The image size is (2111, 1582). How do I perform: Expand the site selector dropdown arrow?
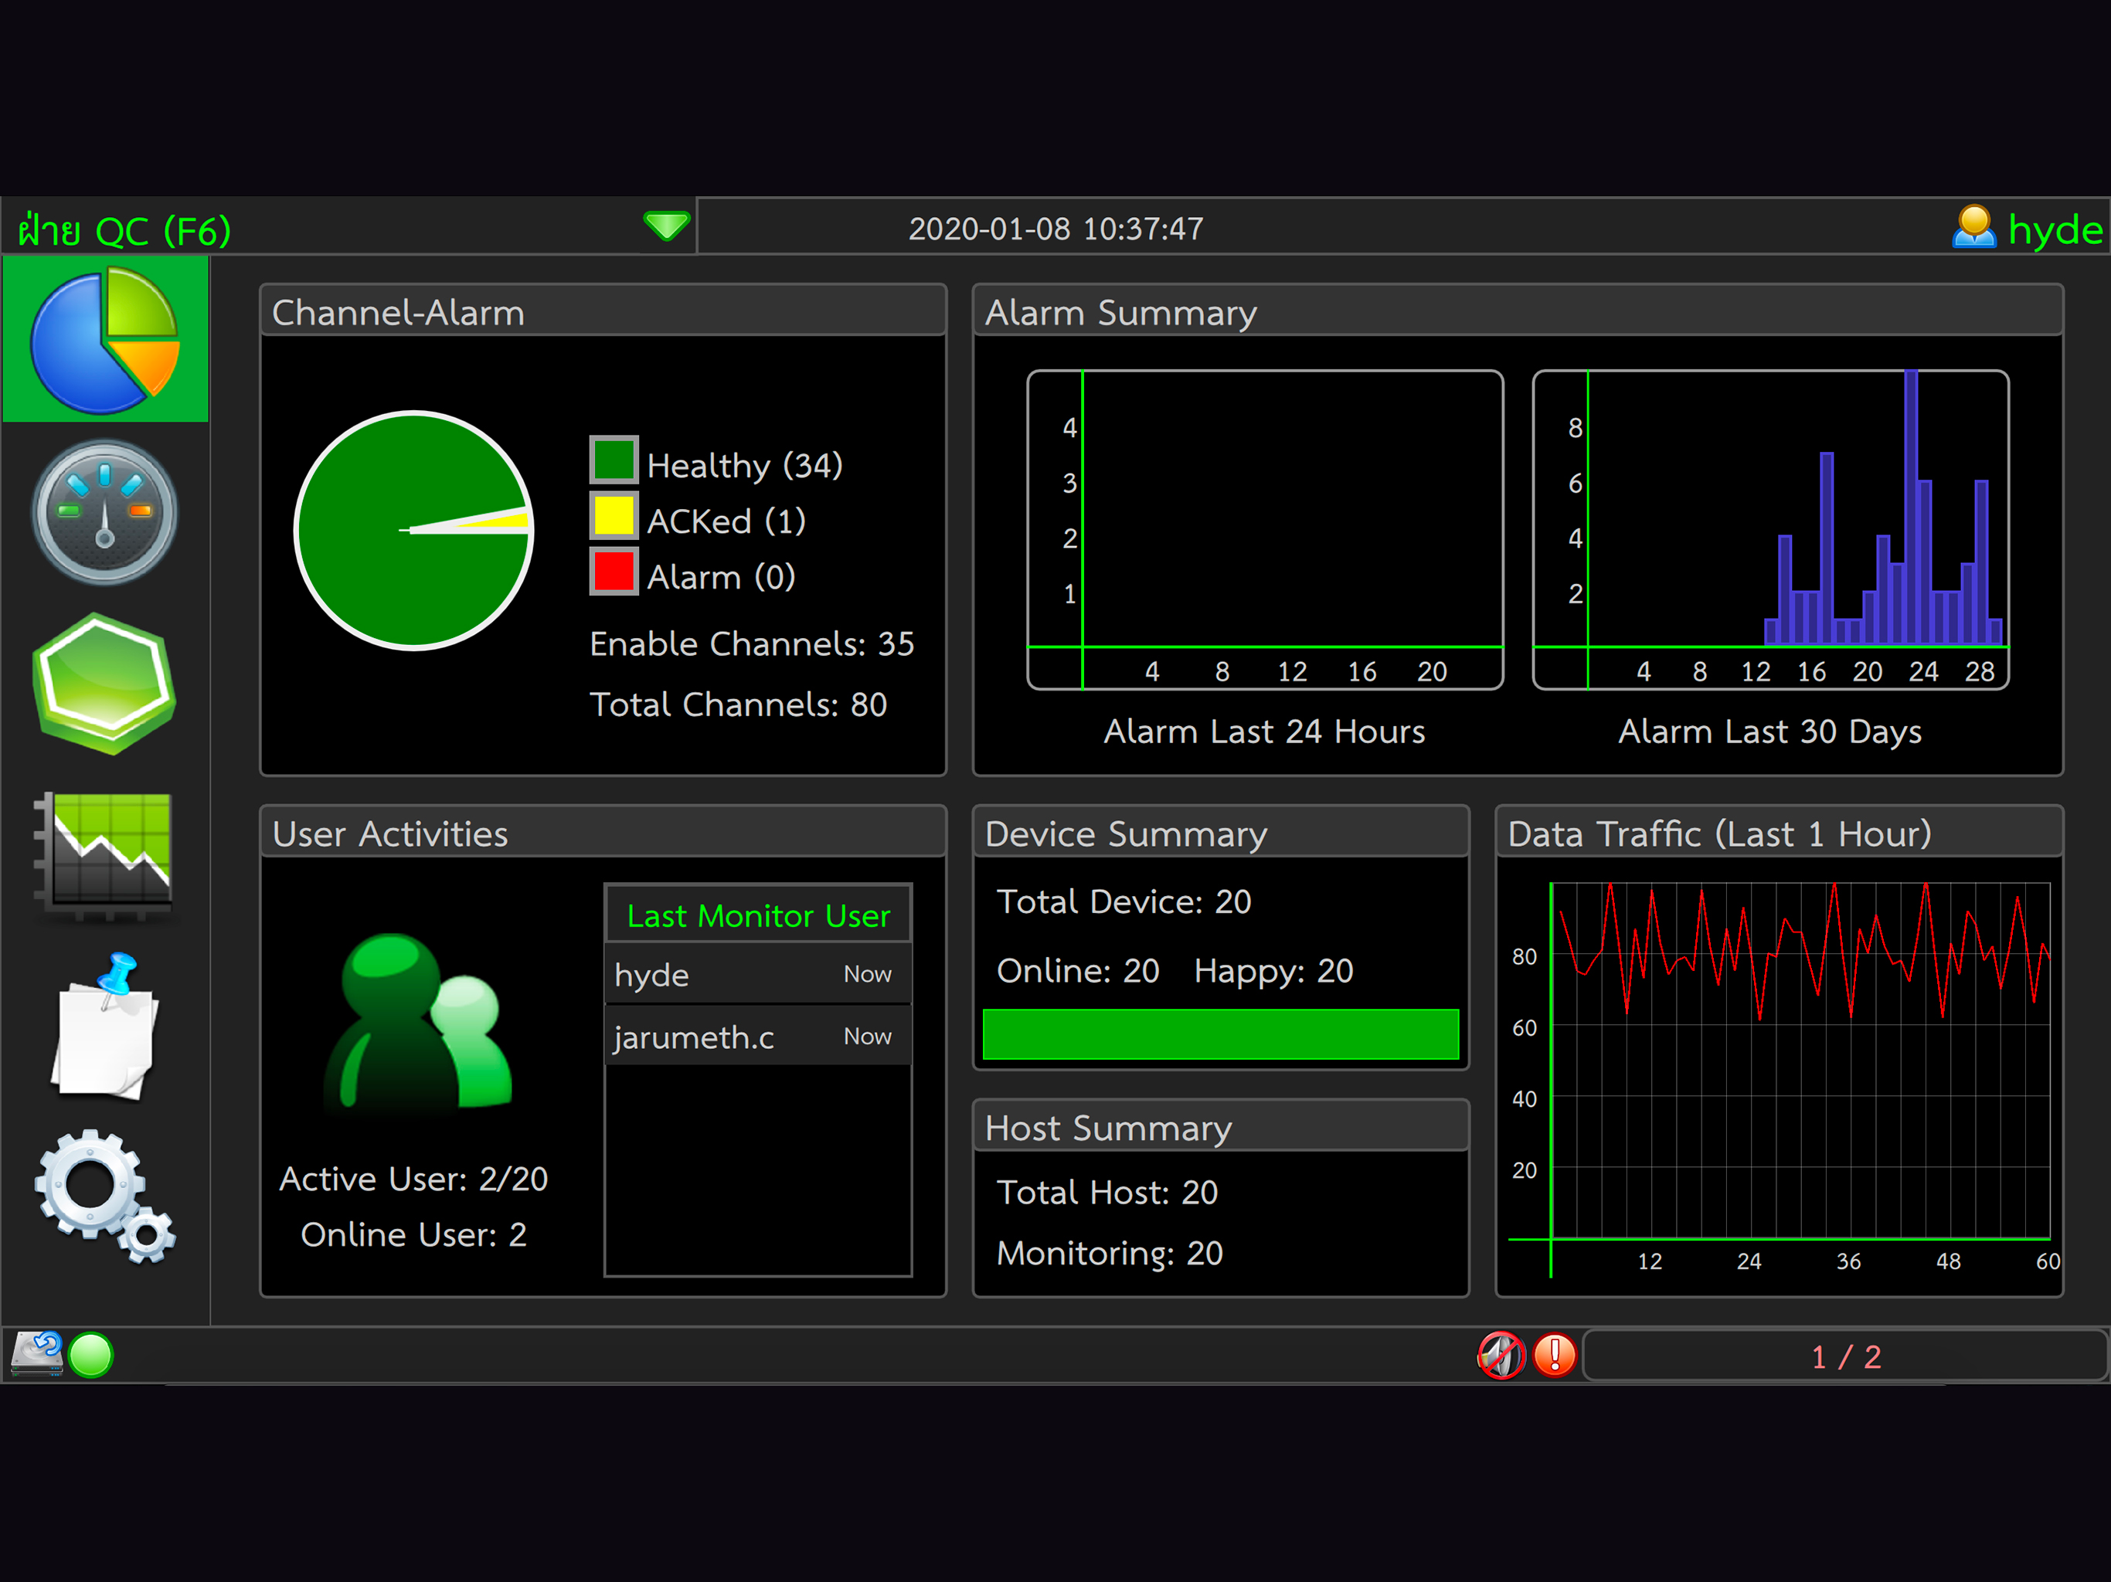click(666, 226)
